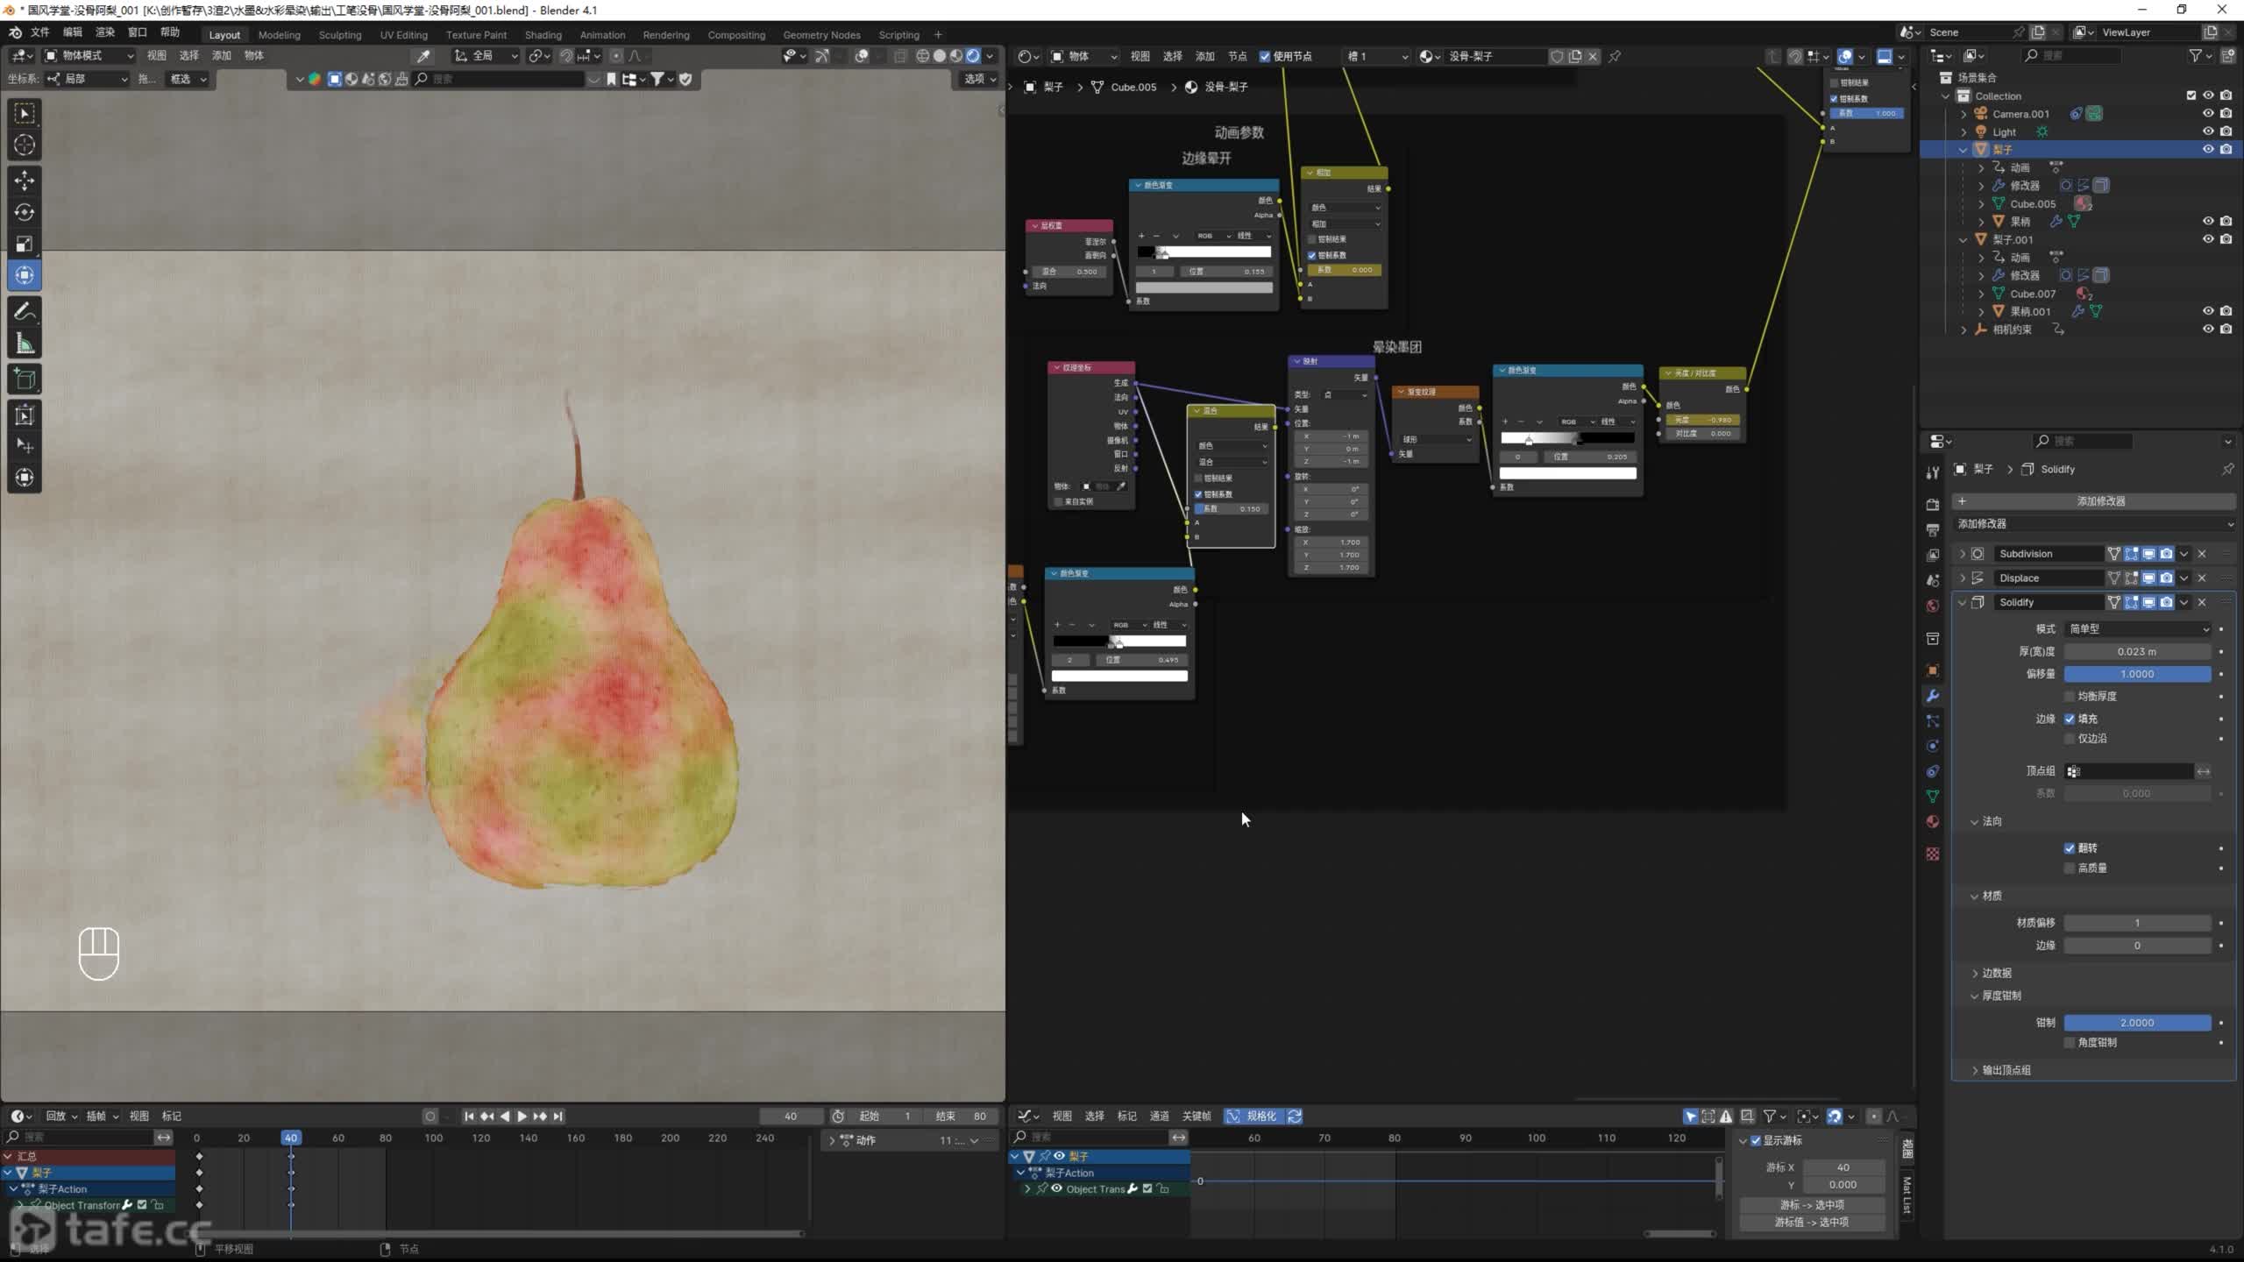The image size is (2244, 1262).
Task: Click the Add Modifier button
Action: pyautogui.click(x=2099, y=501)
